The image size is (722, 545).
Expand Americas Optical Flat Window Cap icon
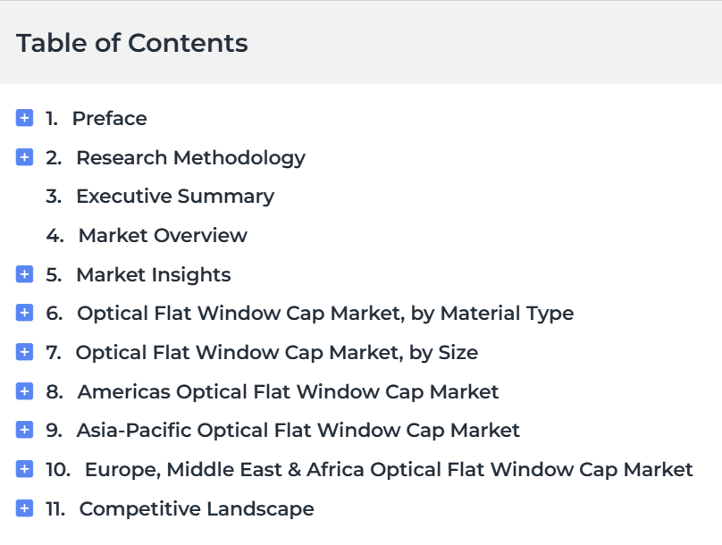pos(24,391)
